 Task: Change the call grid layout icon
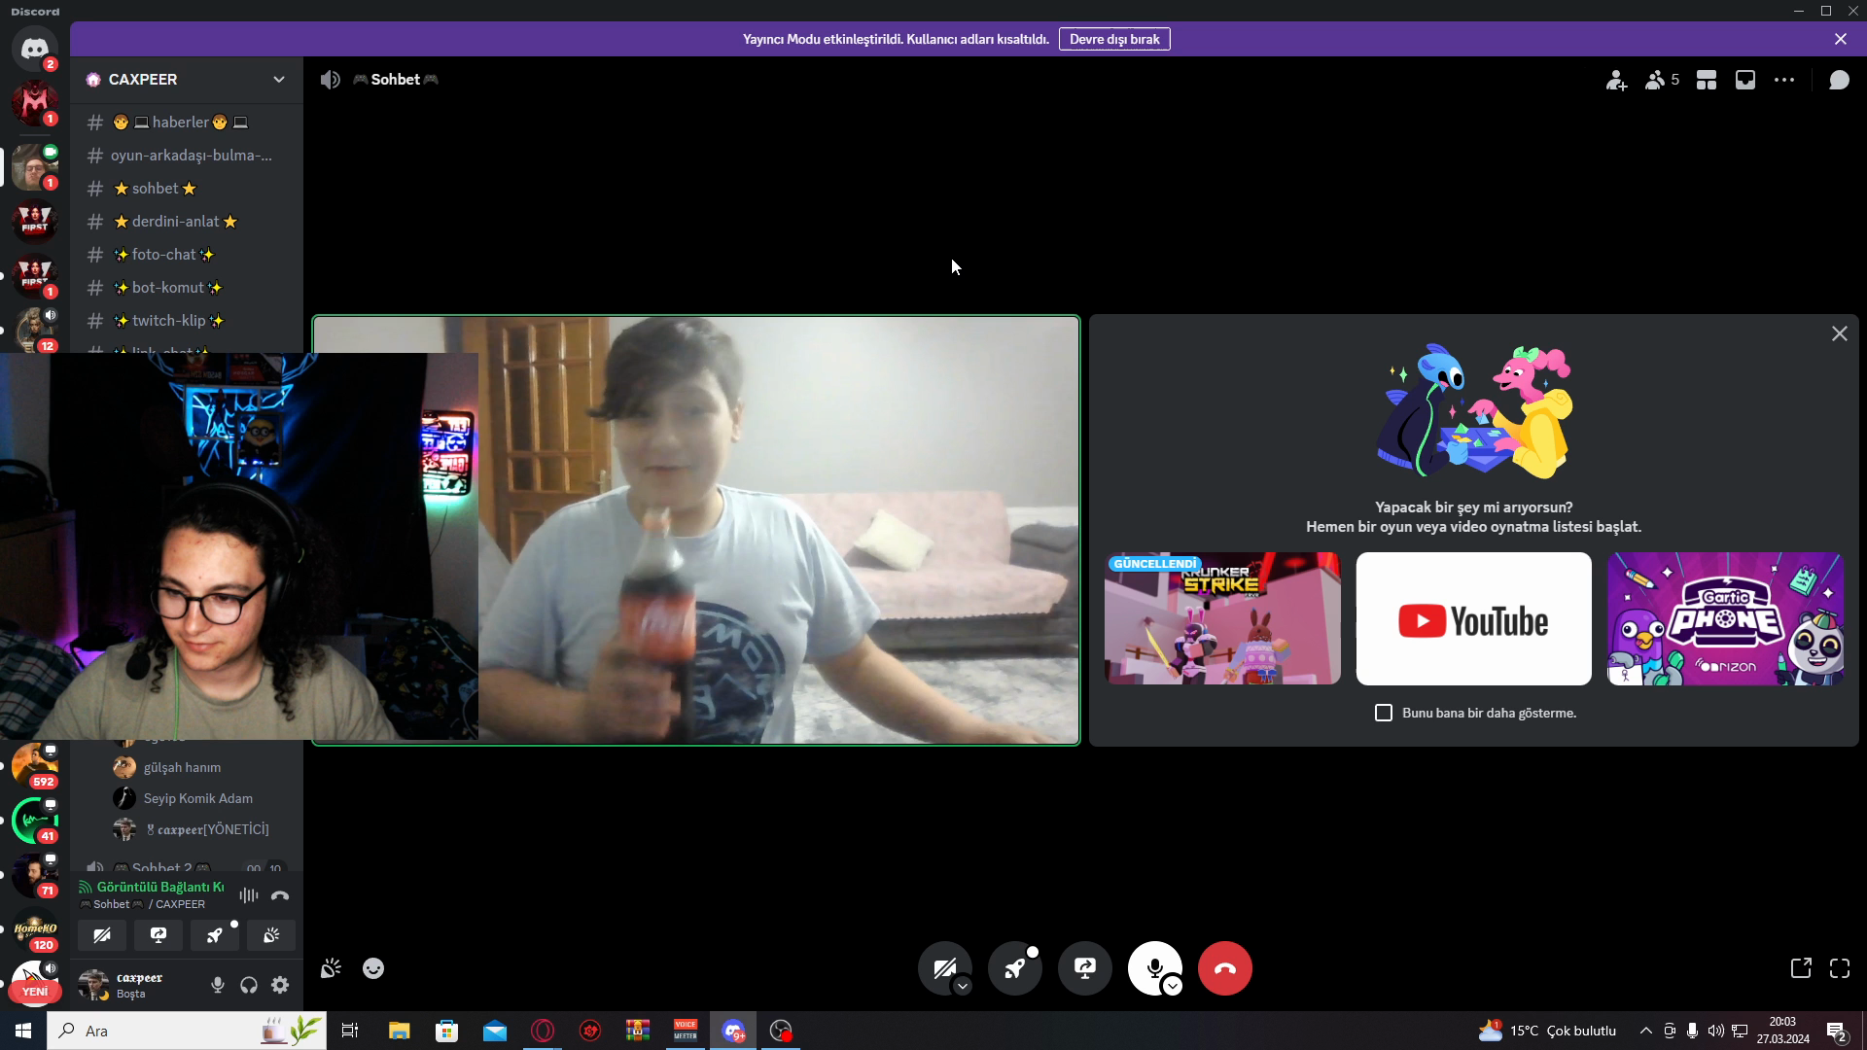(x=1707, y=81)
